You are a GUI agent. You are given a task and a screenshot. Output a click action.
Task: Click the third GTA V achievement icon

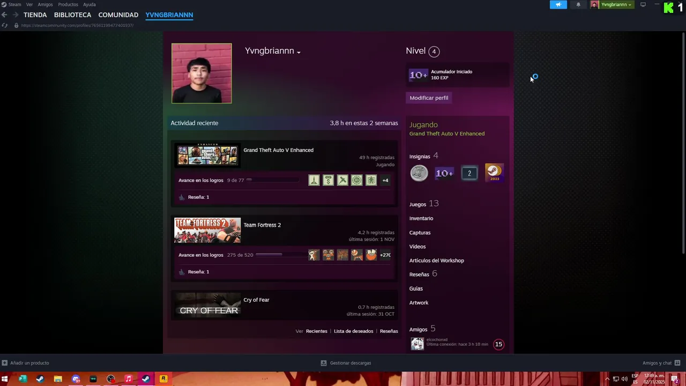(x=342, y=180)
